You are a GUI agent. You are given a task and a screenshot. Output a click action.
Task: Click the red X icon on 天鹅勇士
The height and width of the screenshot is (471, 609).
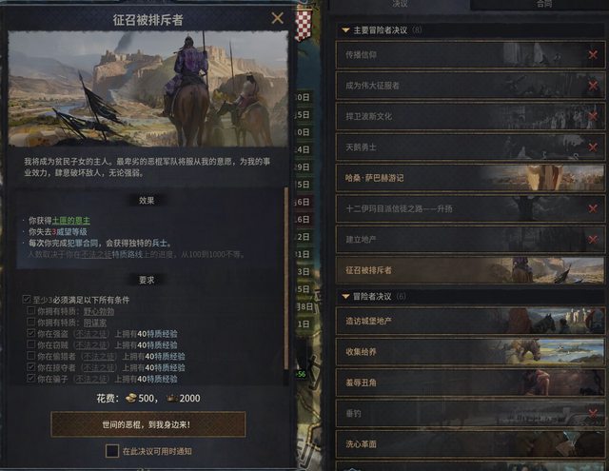pyautogui.click(x=593, y=147)
